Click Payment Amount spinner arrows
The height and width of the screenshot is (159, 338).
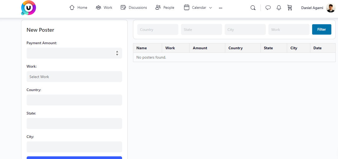pyautogui.click(x=117, y=53)
